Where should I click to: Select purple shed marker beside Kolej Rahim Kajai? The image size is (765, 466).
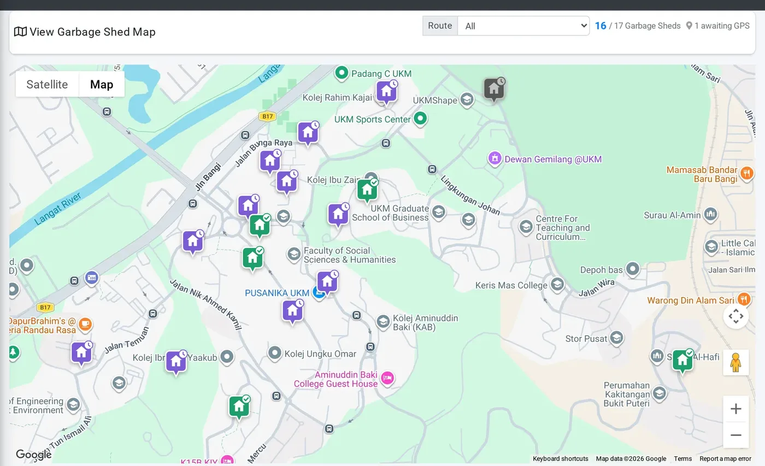click(386, 92)
